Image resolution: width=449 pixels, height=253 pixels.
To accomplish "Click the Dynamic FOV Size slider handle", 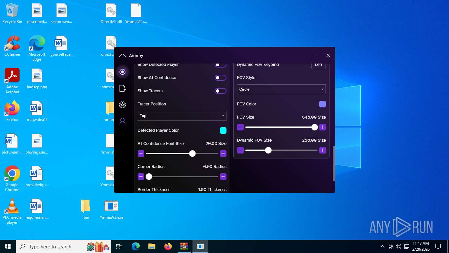I will point(268,150).
